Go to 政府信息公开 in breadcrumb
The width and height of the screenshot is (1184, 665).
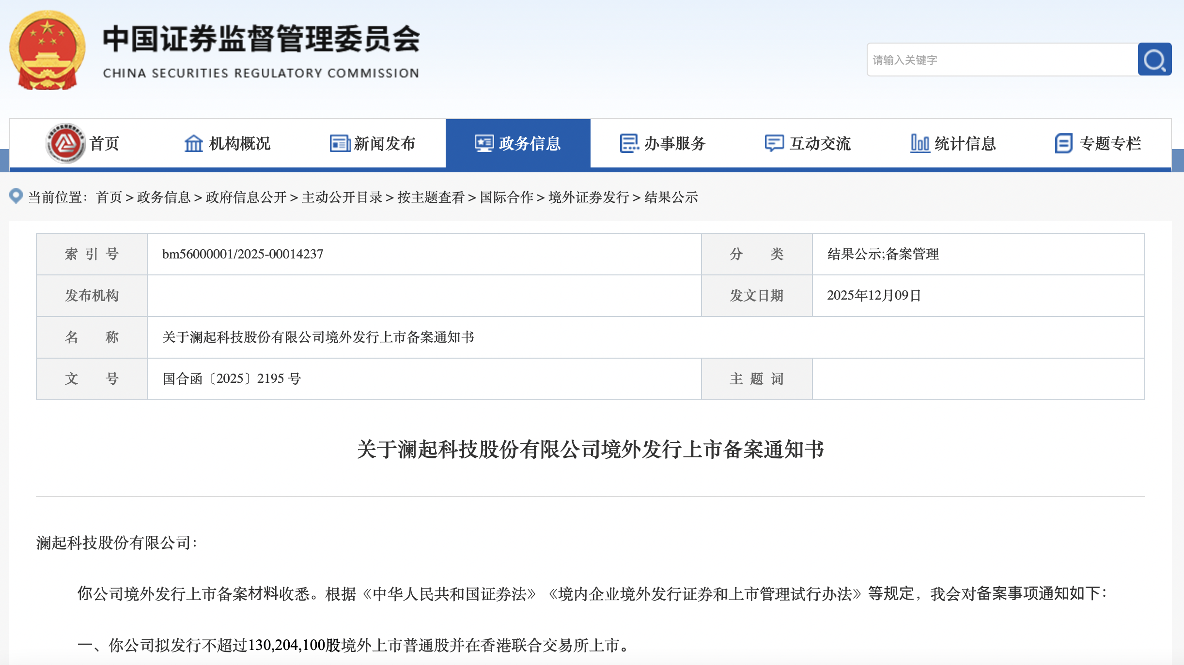point(246,197)
